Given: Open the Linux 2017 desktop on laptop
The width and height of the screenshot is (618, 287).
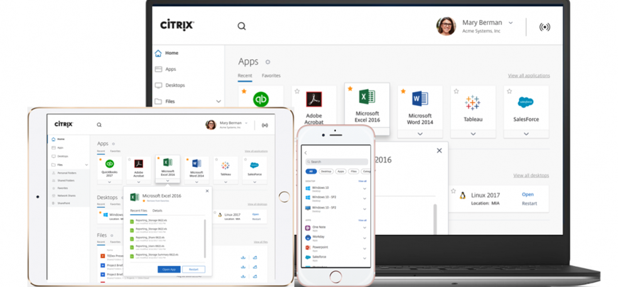Looking at the screenshot, I should pyautogui.click(x=528, y=194).
